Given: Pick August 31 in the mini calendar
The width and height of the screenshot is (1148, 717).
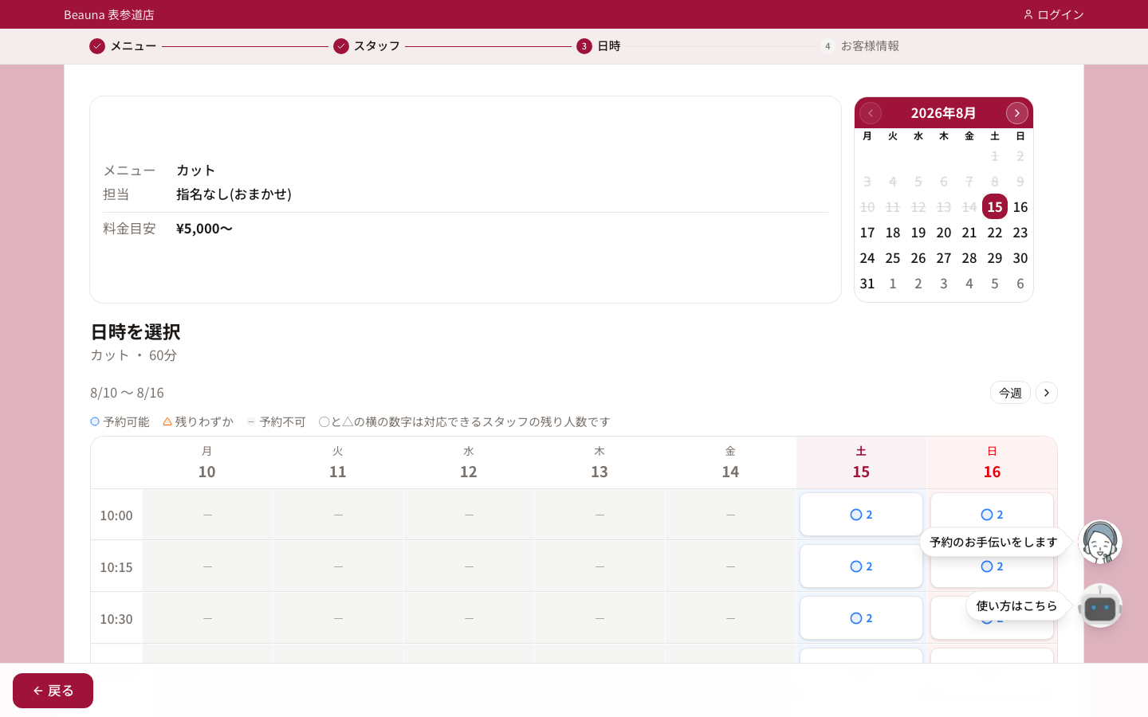Looking at the screenshot, I should [x=867, y=284].
